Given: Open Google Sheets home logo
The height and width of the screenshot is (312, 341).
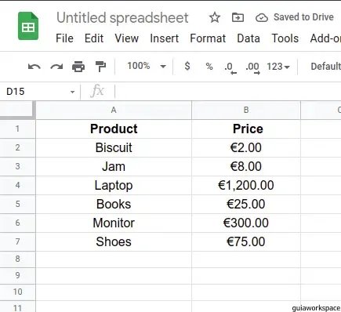Looking at the screenshot, I should coord(28,26).
